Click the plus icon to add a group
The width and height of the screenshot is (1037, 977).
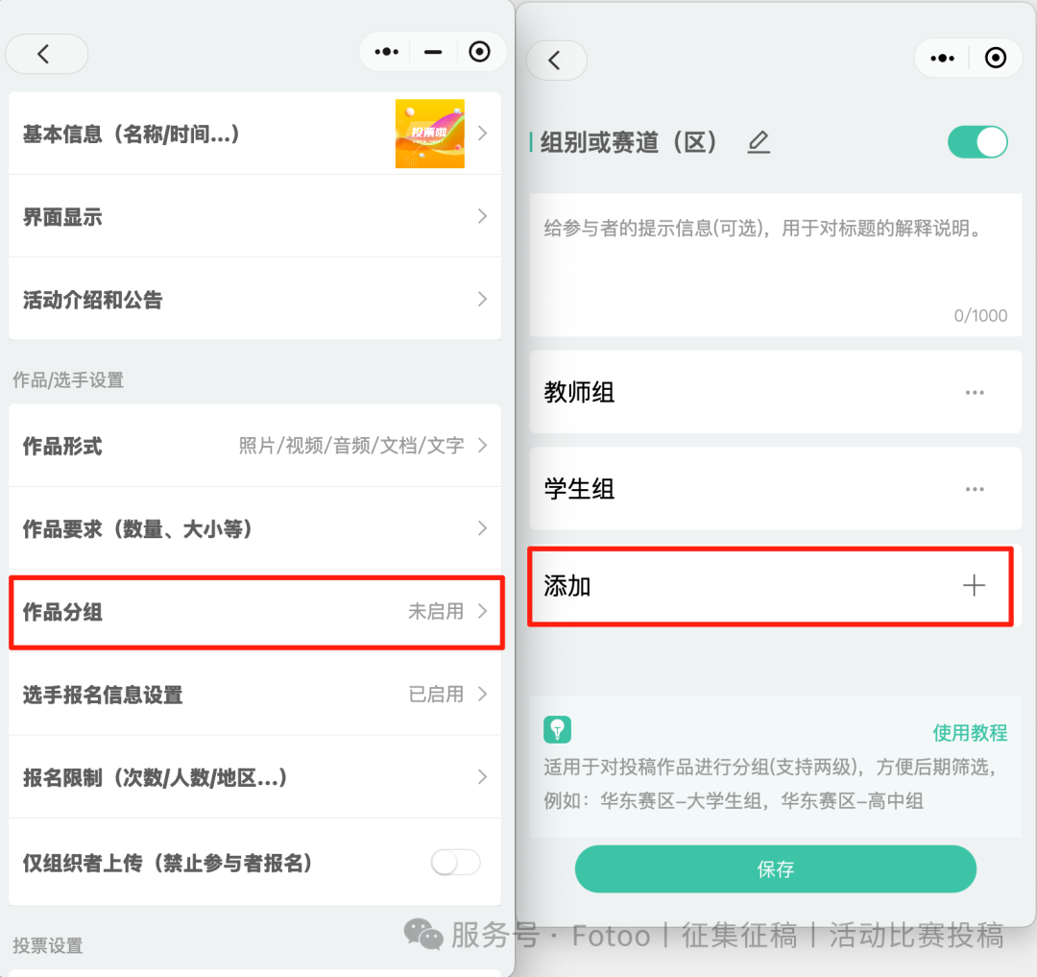pos(974,585)
